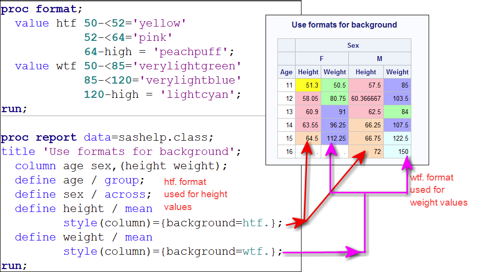
Task: Click the Age row label 16
Action: pos(286,151)
